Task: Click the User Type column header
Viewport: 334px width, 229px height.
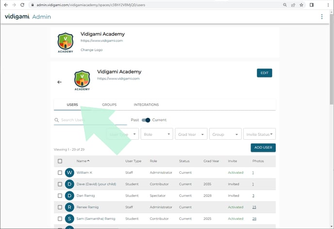Action: (134, 161)
